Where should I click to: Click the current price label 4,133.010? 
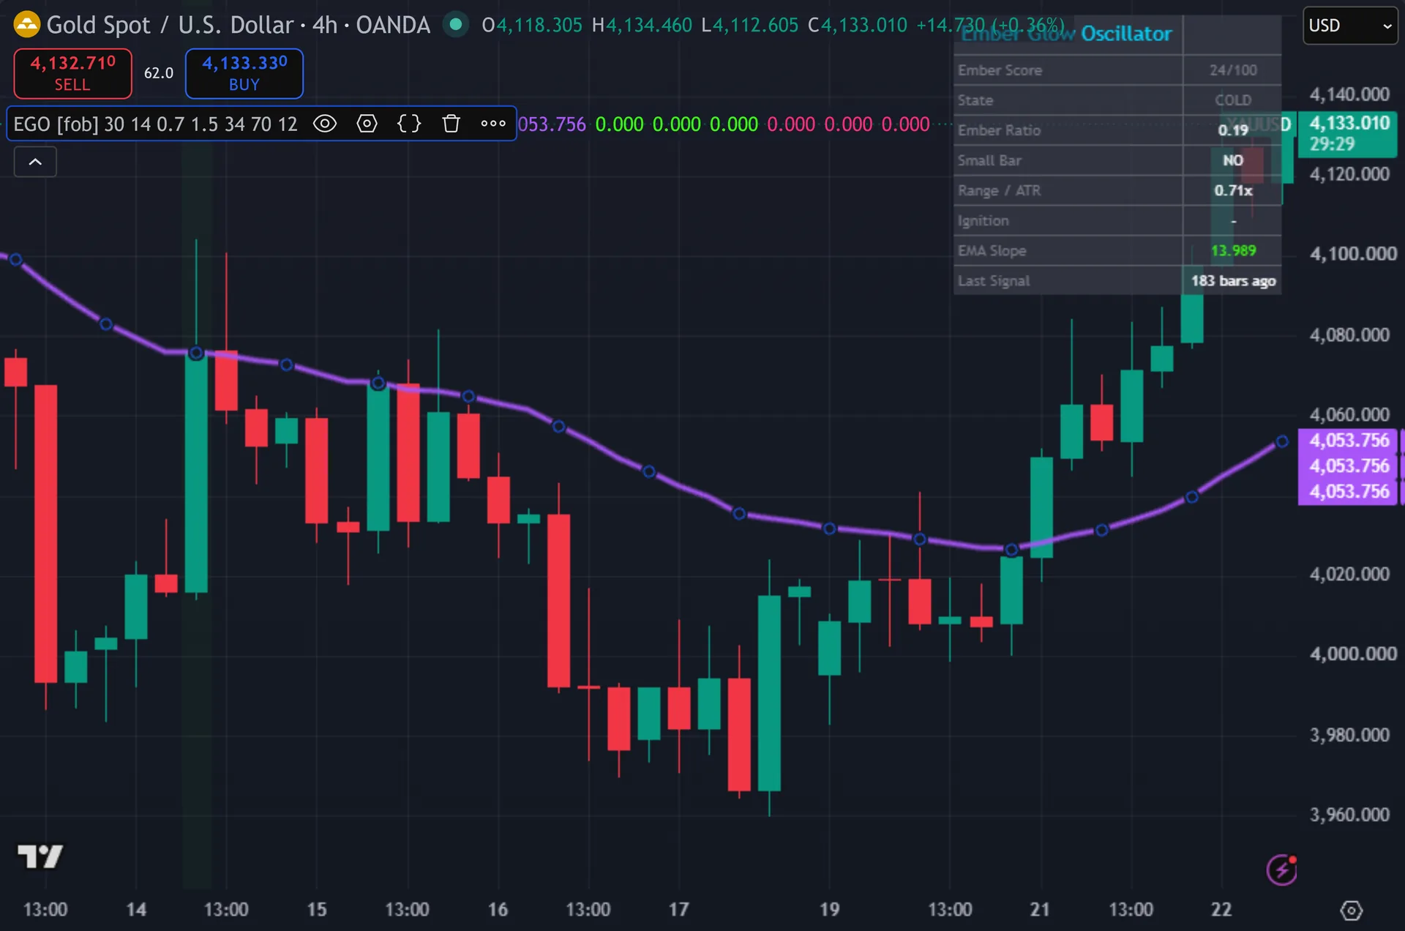point(1348,133)
